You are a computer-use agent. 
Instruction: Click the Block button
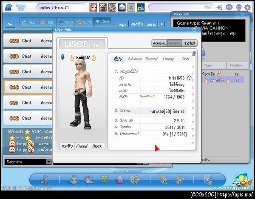tap(97, 146)
